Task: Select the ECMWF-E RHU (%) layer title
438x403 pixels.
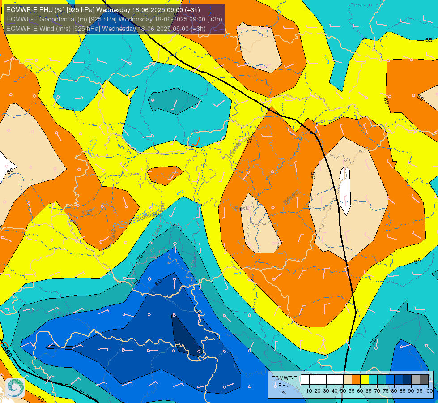Action: click(103, 10)
